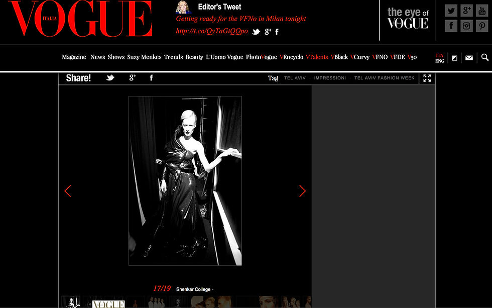Open PhotoVogue section
Image resolution: width=492 pixels, height=308 pixels.
click(262, 57)
